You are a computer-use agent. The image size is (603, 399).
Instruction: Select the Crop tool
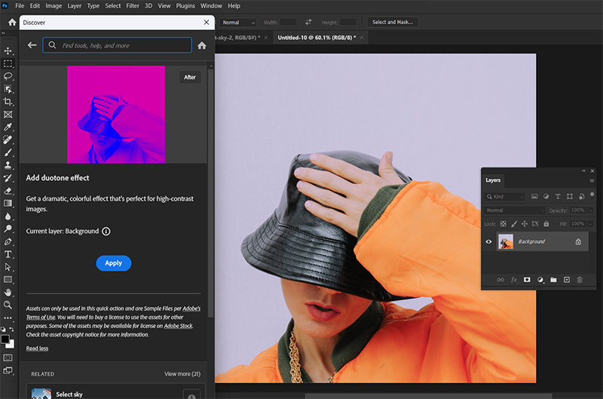[x=8, y=102]
